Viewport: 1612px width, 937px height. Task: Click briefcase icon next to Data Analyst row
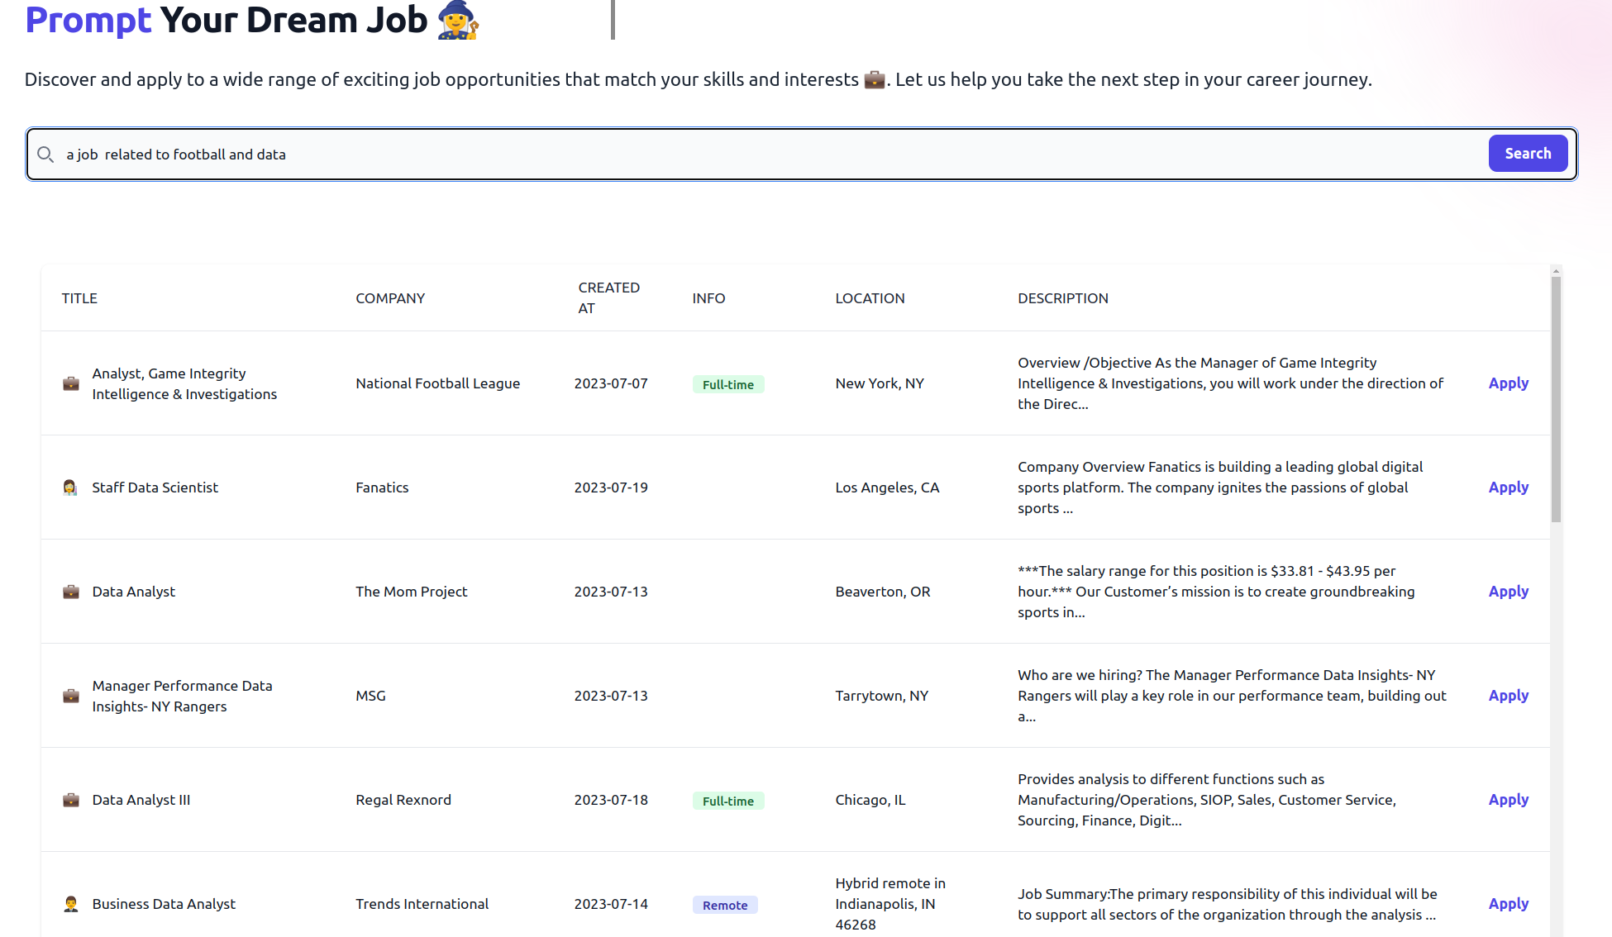pyautogui.click(x=71, y=592)
